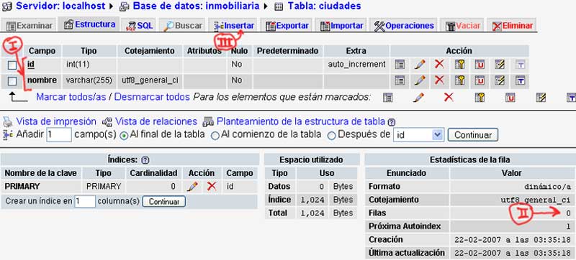Delete the id field with red X
This screenshot has width=576, height=260.
439,65
